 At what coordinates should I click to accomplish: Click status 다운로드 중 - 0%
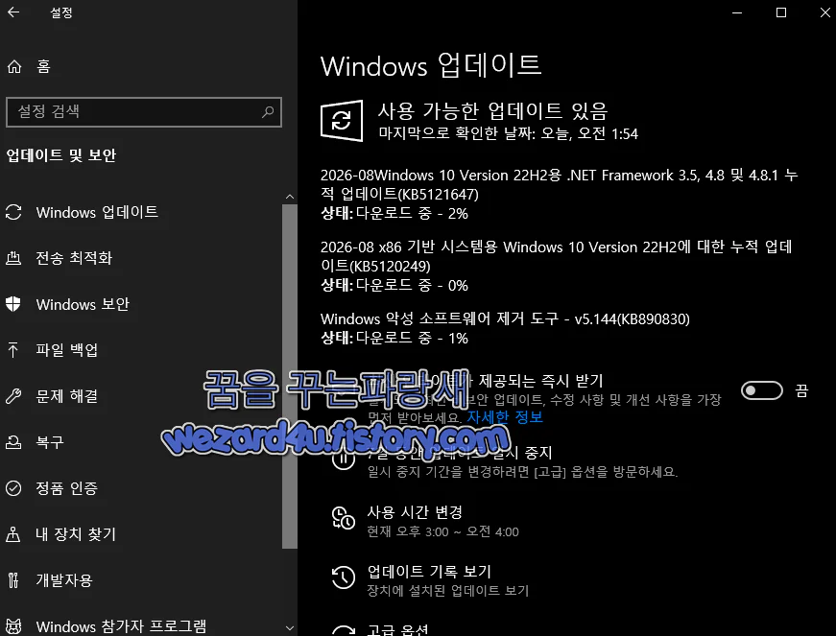(394, 286)
